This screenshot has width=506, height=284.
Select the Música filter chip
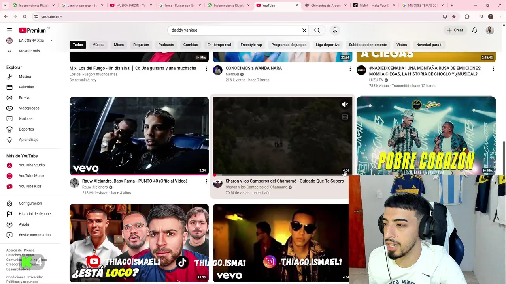coord(98,45)
